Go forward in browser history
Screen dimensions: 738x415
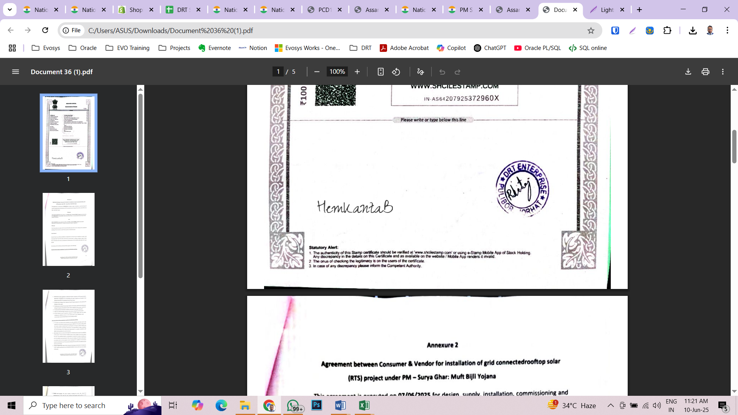[28, 30]
